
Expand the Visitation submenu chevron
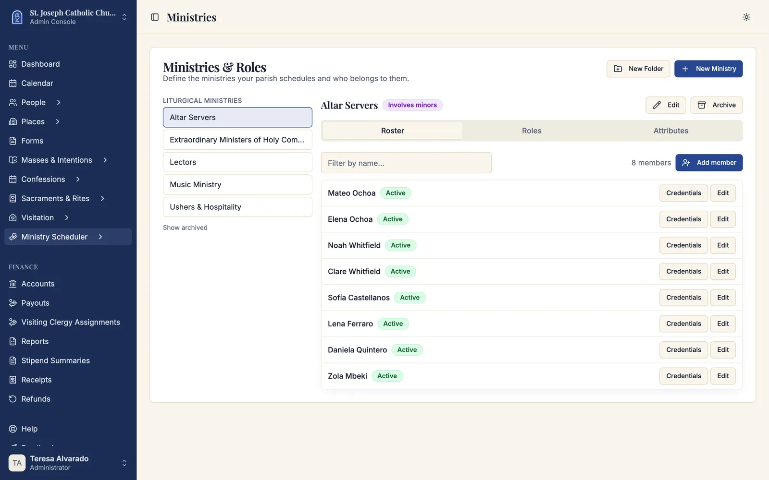(67, 218)
